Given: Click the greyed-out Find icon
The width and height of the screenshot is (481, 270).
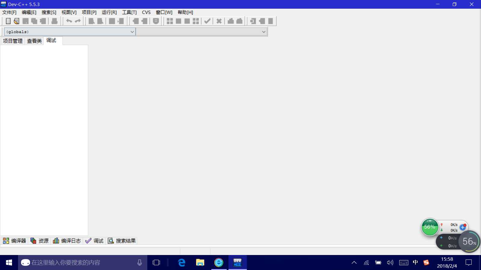Looking at the screenshot, I should pyautogui.click(x=92, y=21).
